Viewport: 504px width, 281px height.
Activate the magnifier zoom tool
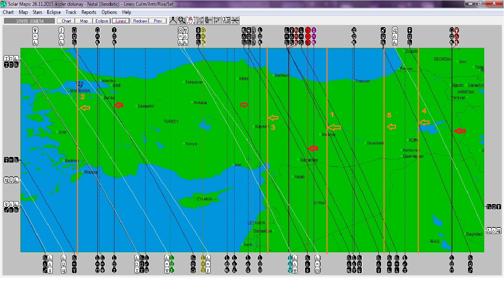[x=182, y=20]
